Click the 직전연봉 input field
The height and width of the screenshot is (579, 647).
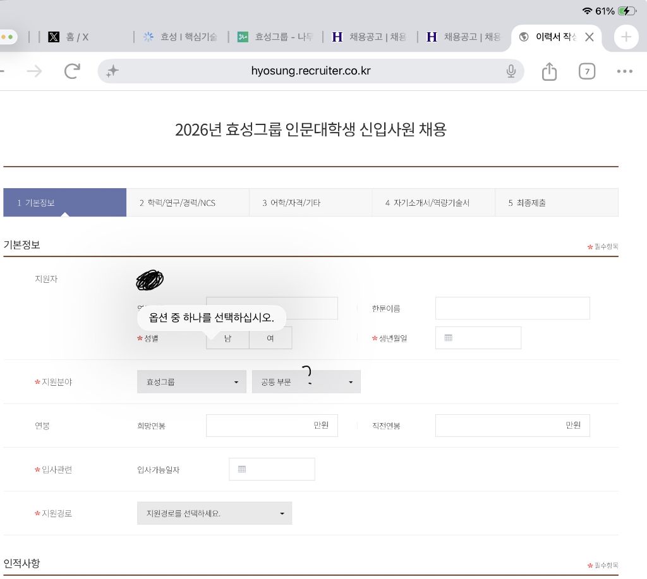(x=512, y=425)
